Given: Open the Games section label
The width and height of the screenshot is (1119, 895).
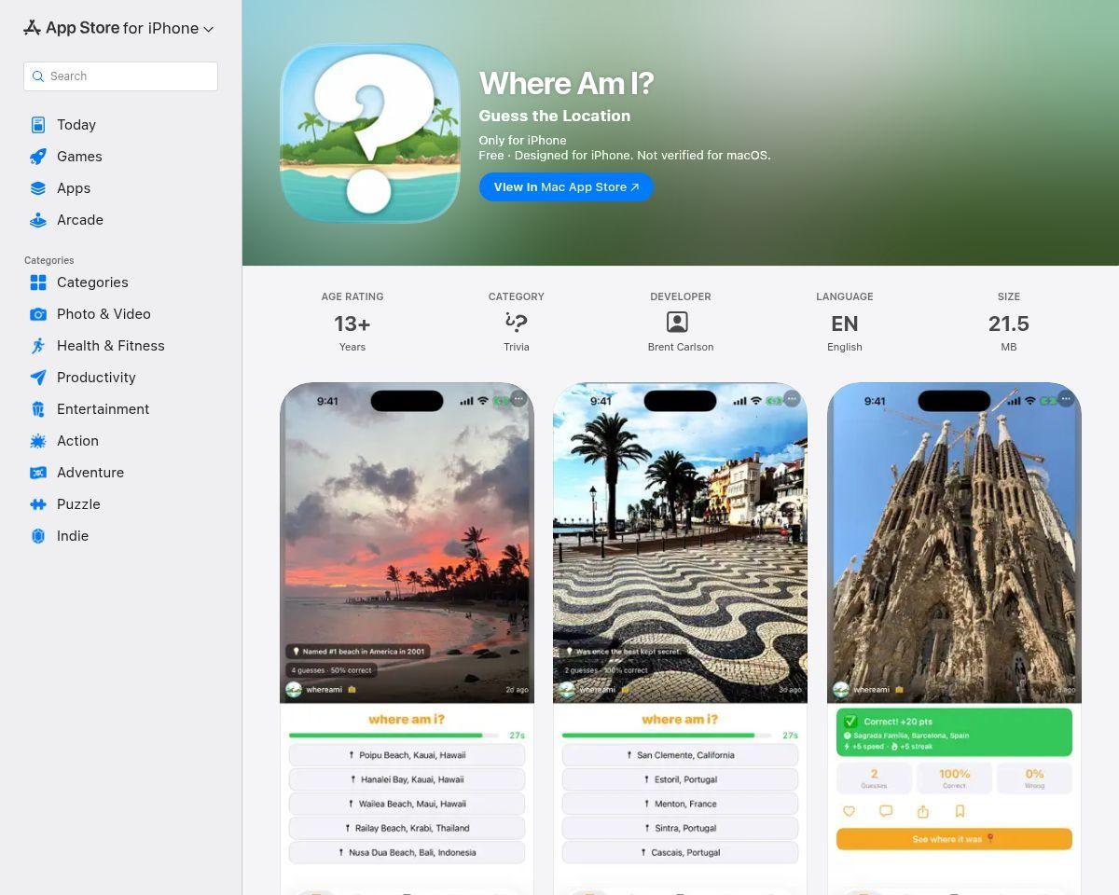Looking at the screenshot, I should coord(79,157).
